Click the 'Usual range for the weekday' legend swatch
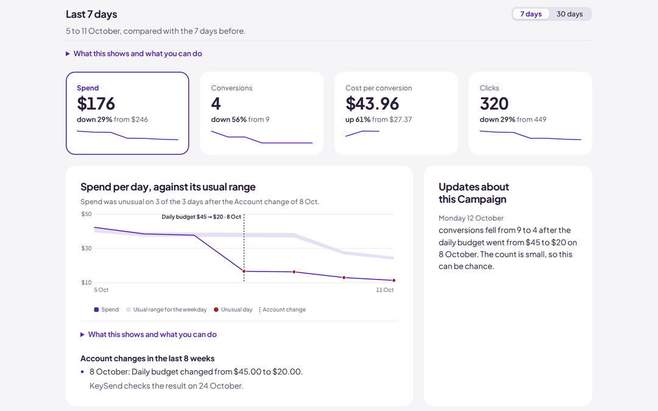This screenshot has width=658, height=411. pos(129,309)
